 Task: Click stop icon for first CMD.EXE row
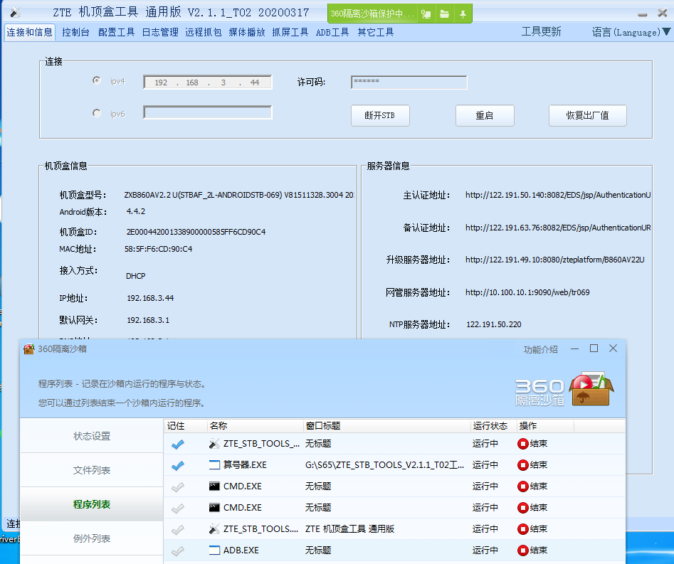coord(522,486)
